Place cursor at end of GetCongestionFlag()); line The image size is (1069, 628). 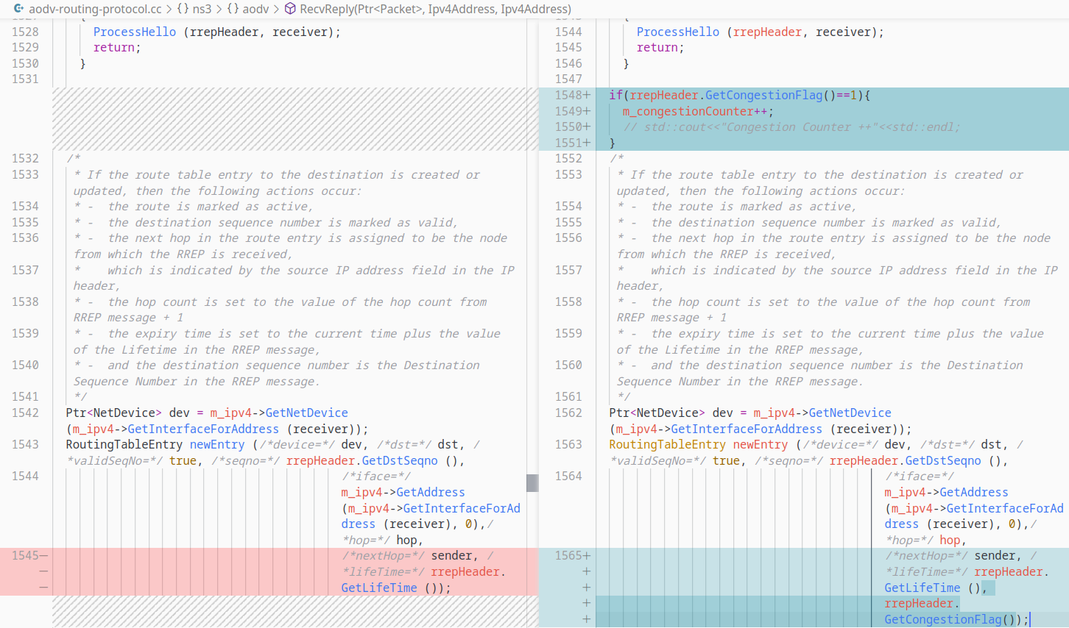[1029, 620]
